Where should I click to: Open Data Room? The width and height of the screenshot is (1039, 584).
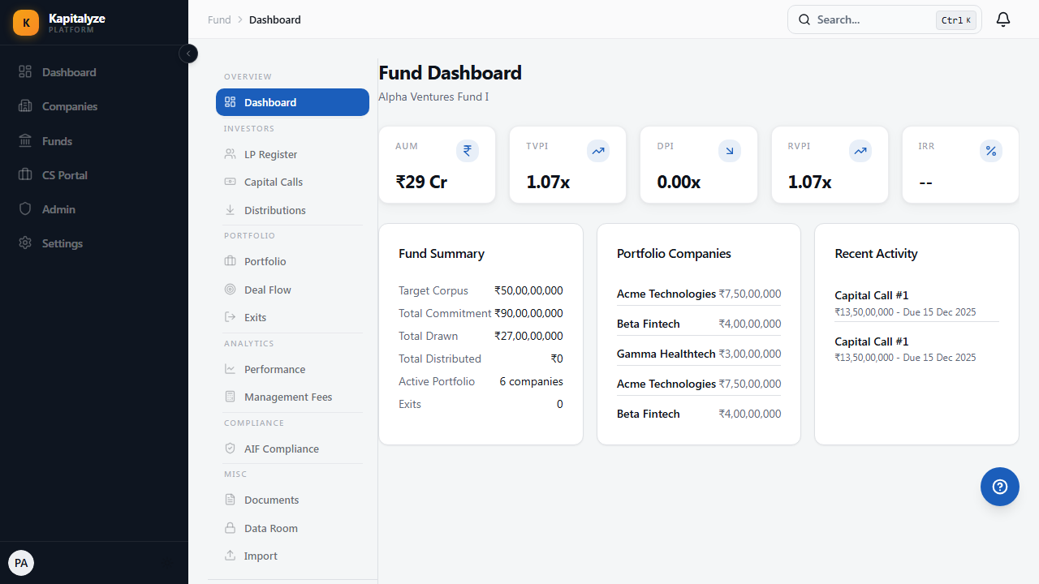click(x=292, y=528)
